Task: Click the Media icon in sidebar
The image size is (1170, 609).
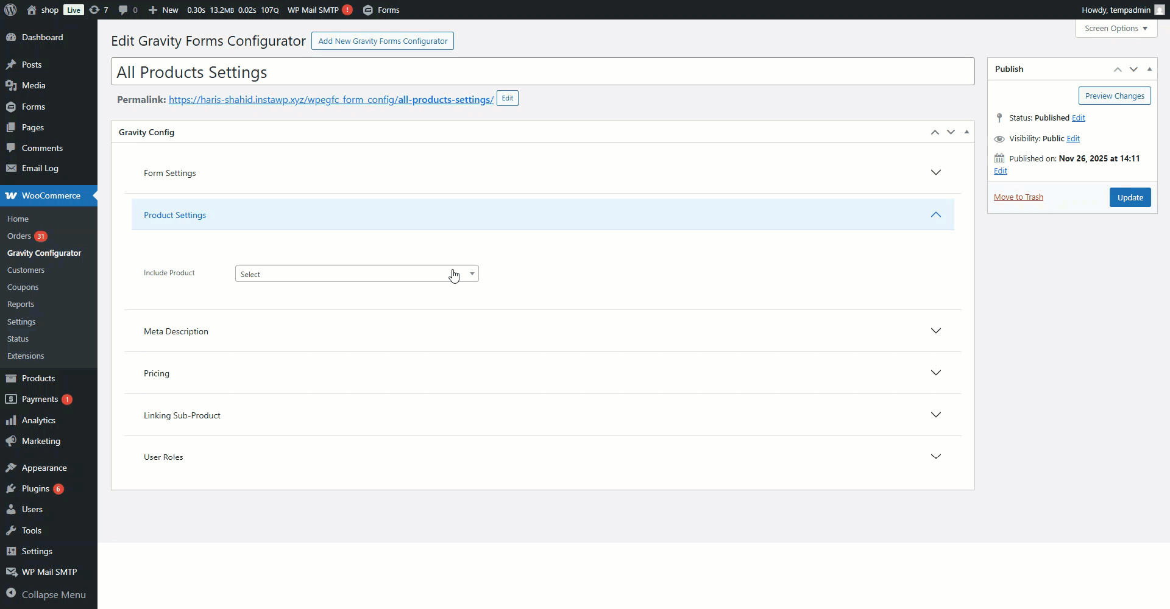Action: pyautogui.click(x=11, y=85)
